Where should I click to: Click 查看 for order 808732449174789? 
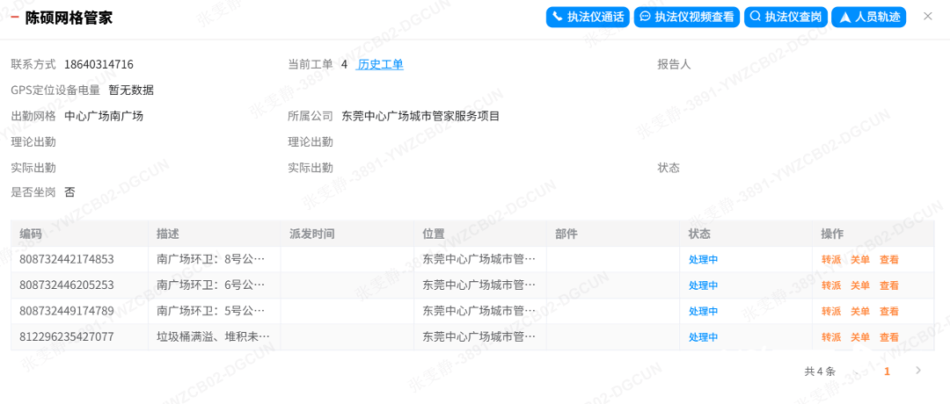889,312
